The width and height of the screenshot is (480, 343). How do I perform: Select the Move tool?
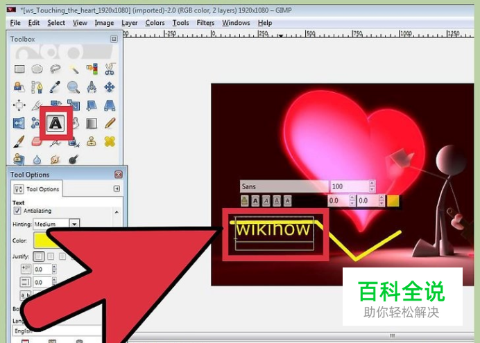[x=110, y=87]
